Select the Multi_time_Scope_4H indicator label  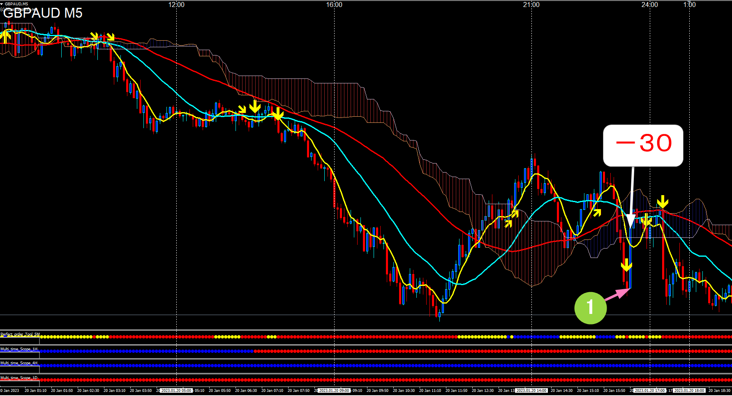tap(19, 363)
